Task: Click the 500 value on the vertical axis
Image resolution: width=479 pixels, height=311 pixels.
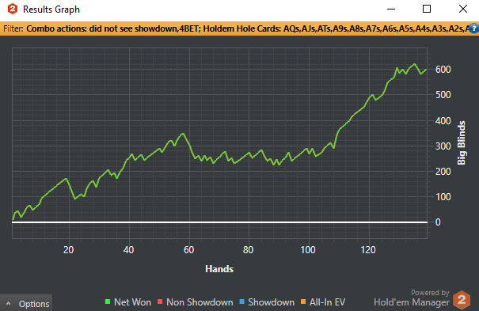Action: (x=443, y=95)
